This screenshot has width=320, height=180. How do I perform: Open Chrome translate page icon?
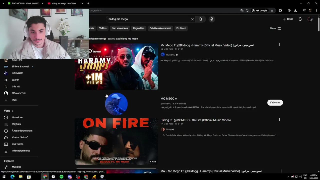(242, 10)
